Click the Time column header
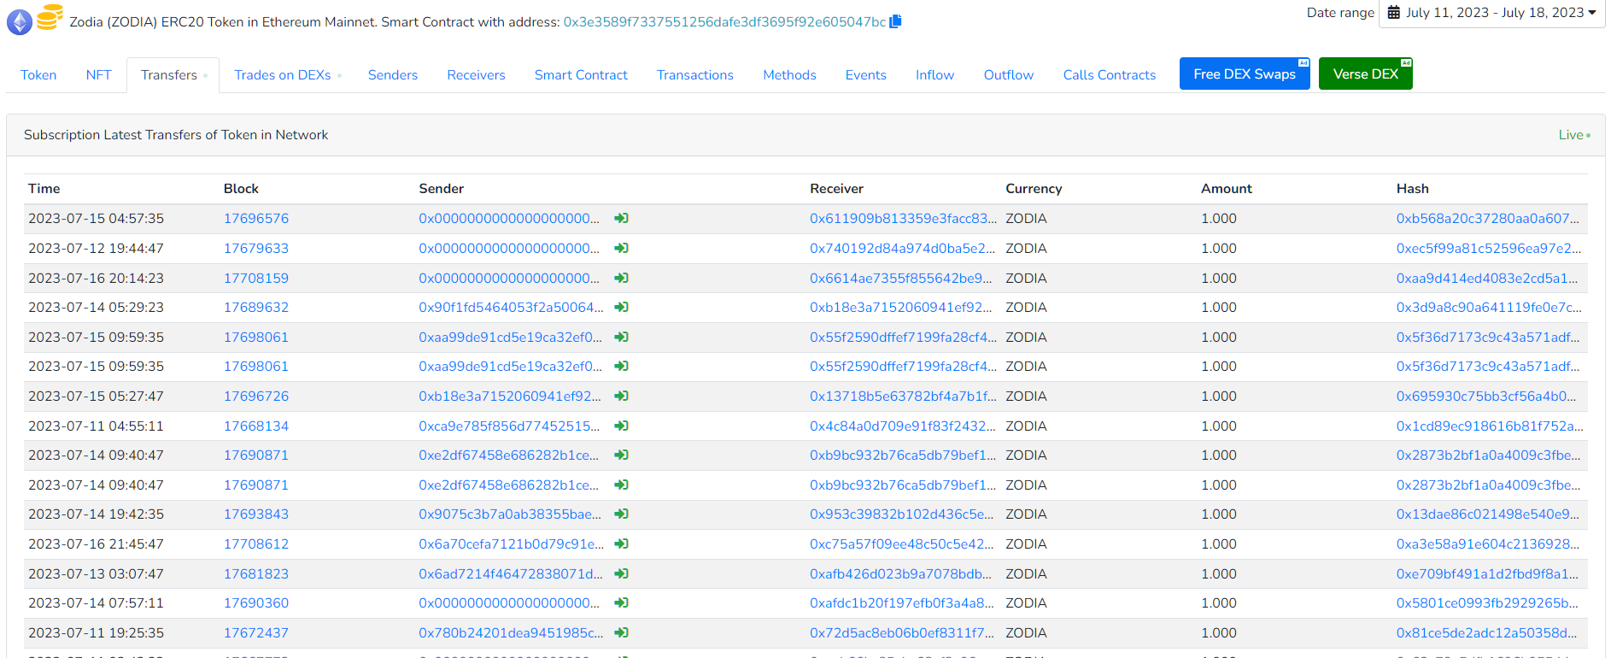This screenshot has width=1611, height=658. (44, 189)
